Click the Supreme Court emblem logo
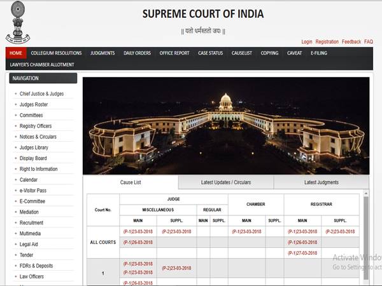Screen dimensions: 382x286 point(18,22)
